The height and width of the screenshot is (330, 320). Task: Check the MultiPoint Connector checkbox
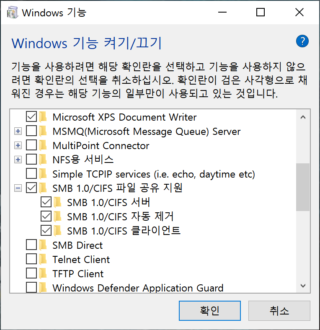(x=31, y=145)
